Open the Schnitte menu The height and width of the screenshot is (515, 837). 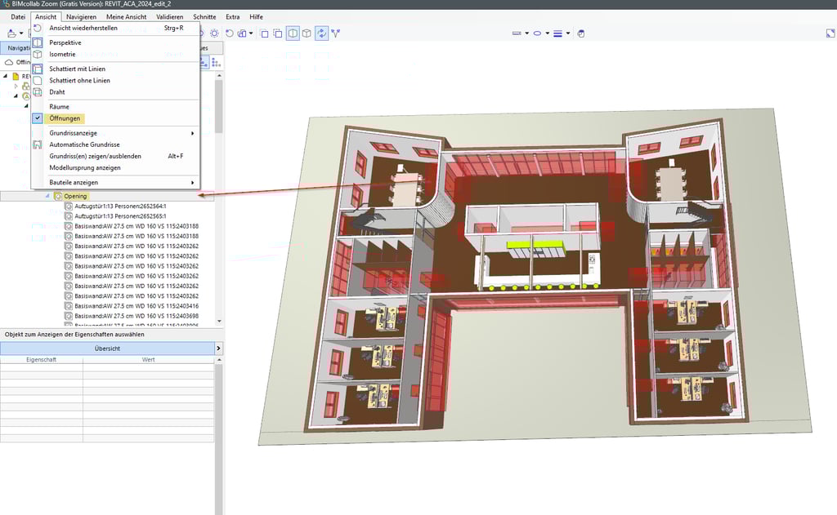coord(204,16)
